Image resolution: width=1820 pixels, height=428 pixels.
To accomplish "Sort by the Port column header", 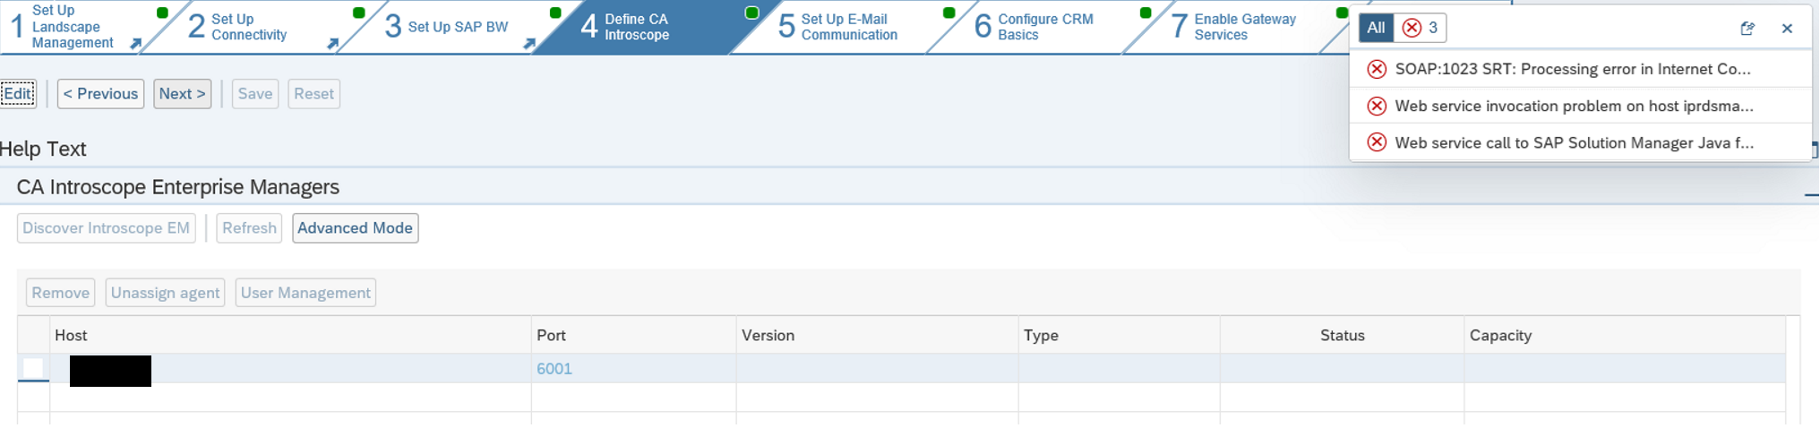I will click(633, 335).
